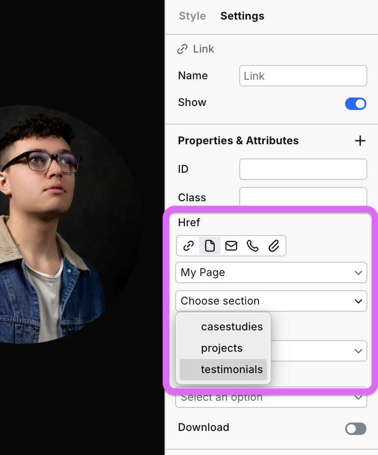
Task: Click the Name input field
Action: pyautogui.click(x=303, y=76)
